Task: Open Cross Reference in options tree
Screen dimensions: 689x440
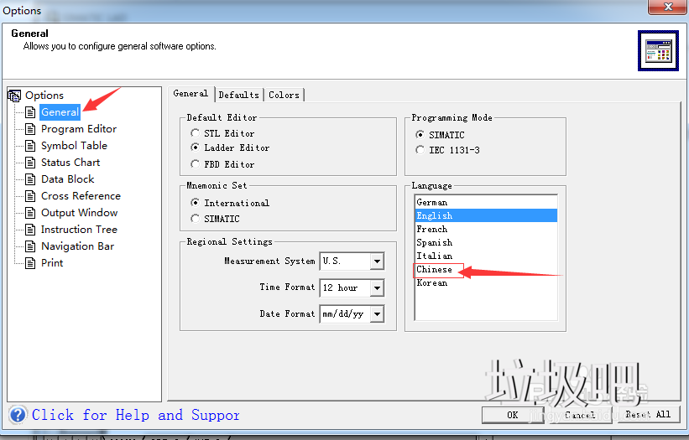Action: pos(81,196)
